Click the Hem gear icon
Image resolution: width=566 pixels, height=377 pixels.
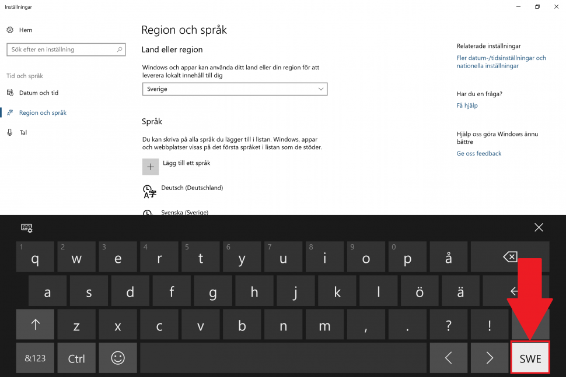10,30
